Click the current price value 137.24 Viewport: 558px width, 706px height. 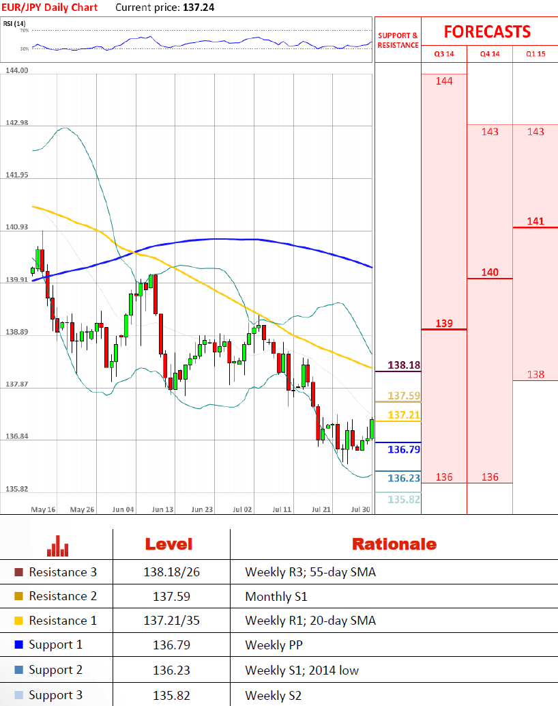coord(199,8)
